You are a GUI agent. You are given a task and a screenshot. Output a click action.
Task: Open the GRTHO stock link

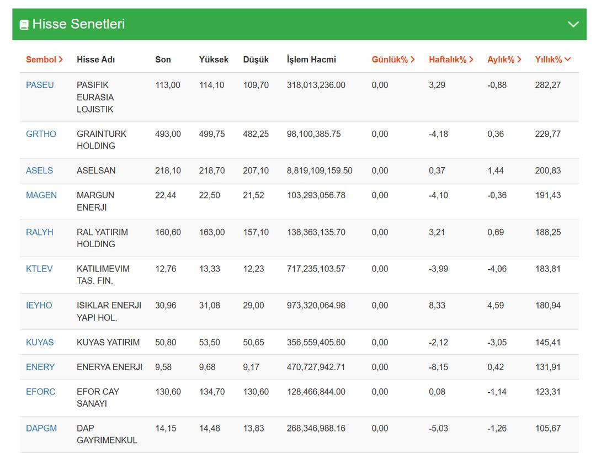[x=41, y=134]
